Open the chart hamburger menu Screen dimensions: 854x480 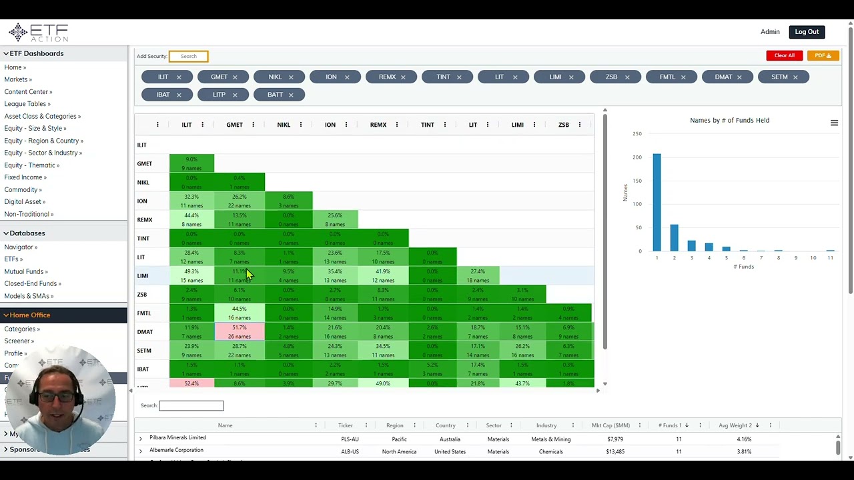834,123
